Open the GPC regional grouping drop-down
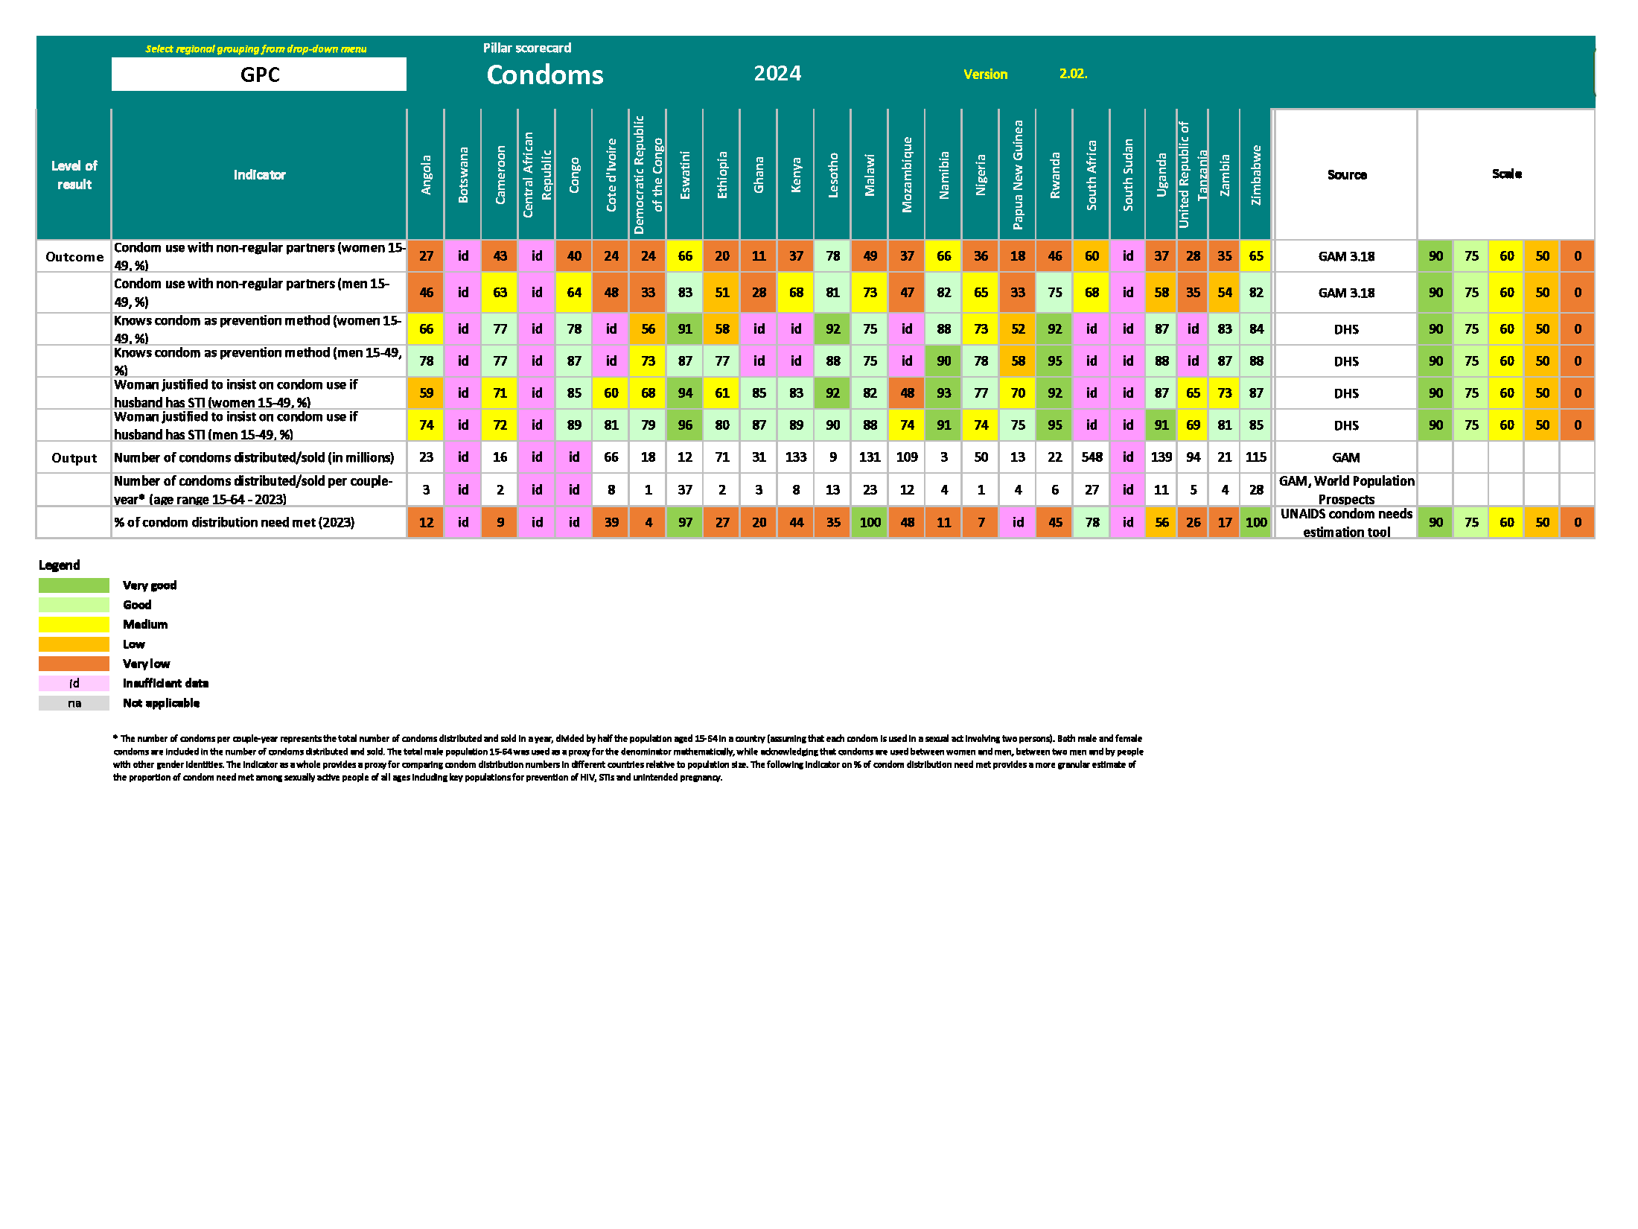The height and width of the screenshot is (1229, 1638). tap(259, 74)
